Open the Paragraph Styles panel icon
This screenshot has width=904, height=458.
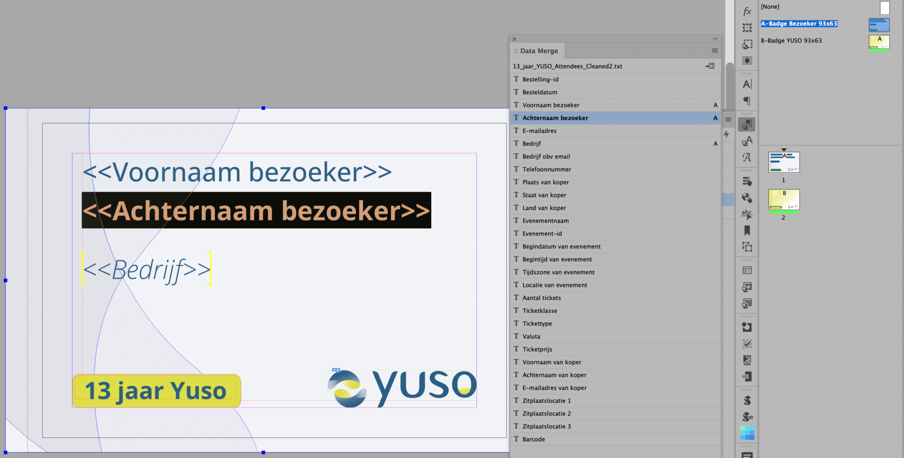click(746, 124)
